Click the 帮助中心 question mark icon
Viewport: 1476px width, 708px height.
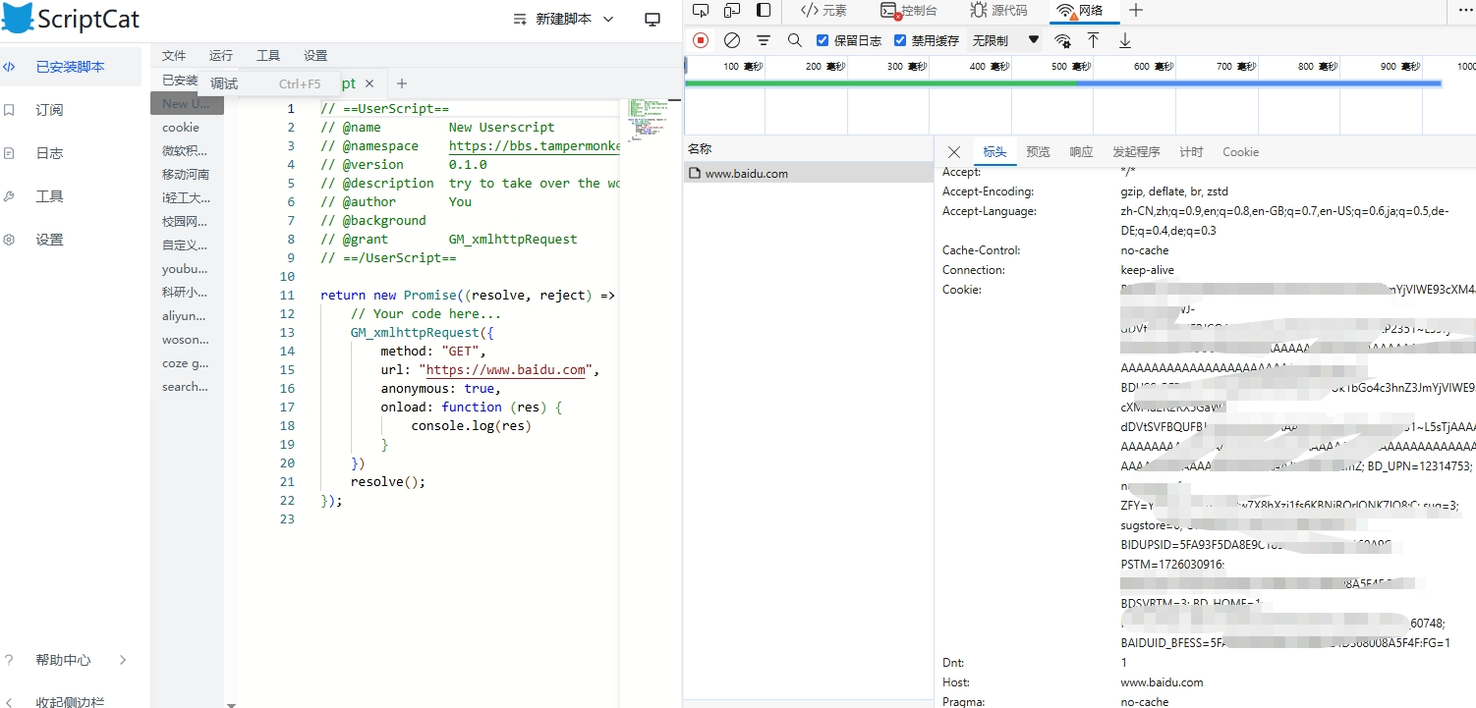click(9, 660)
